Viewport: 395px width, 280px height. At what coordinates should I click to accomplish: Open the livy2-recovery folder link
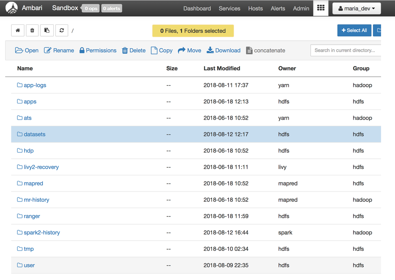click(41, 167)
